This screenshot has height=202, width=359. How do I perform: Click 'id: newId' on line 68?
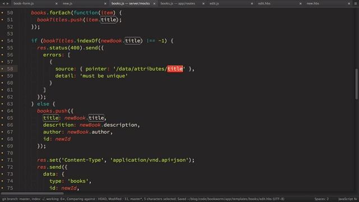(57, 139)
